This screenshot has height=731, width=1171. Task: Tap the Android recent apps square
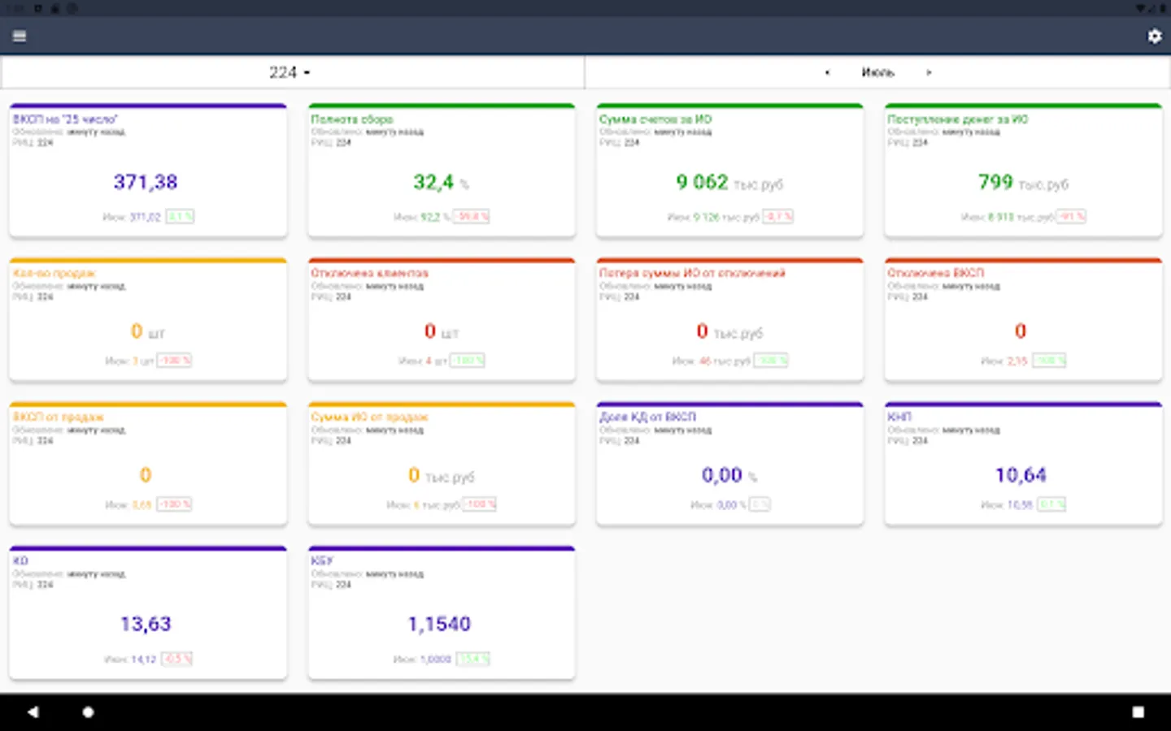pyautogui.click(x=1138, y=712)
